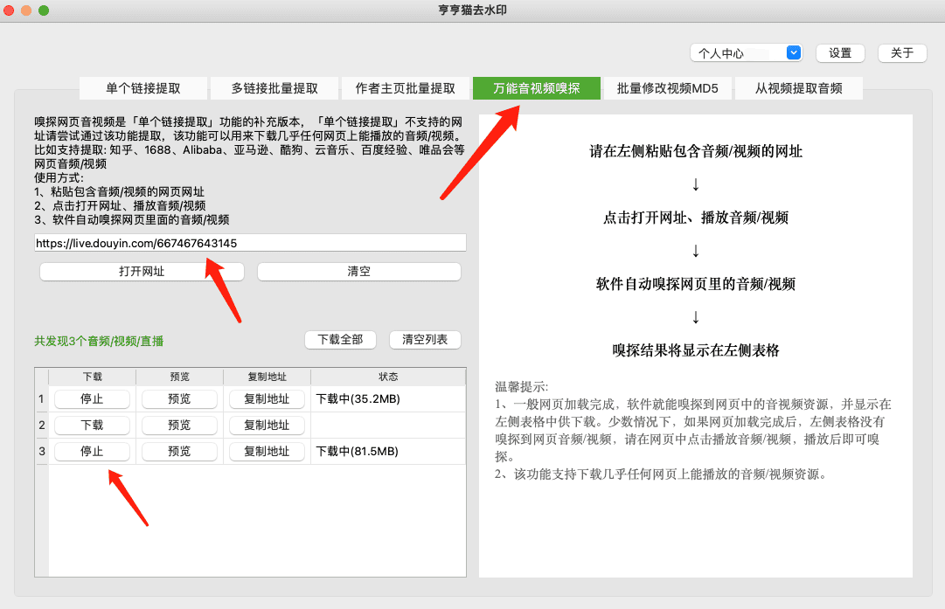This screenshot has height=609, width=945.
Task: Click the 共发现3个音频/视频/直播 label
Action: [99, 341]
